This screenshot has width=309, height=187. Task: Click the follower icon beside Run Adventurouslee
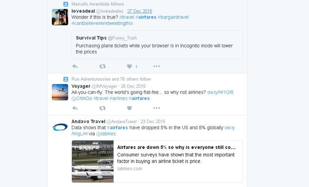point(66,79)
